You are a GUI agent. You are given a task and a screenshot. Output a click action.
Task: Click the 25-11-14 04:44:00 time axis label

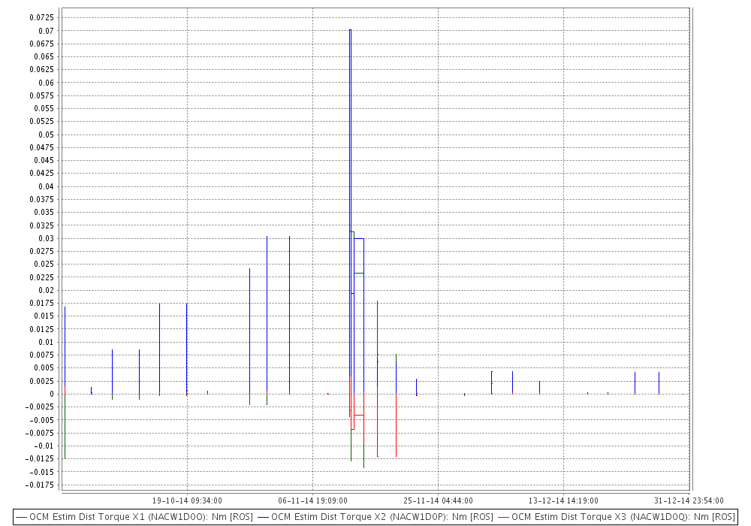pyautogui.click(x=439, y=500)
